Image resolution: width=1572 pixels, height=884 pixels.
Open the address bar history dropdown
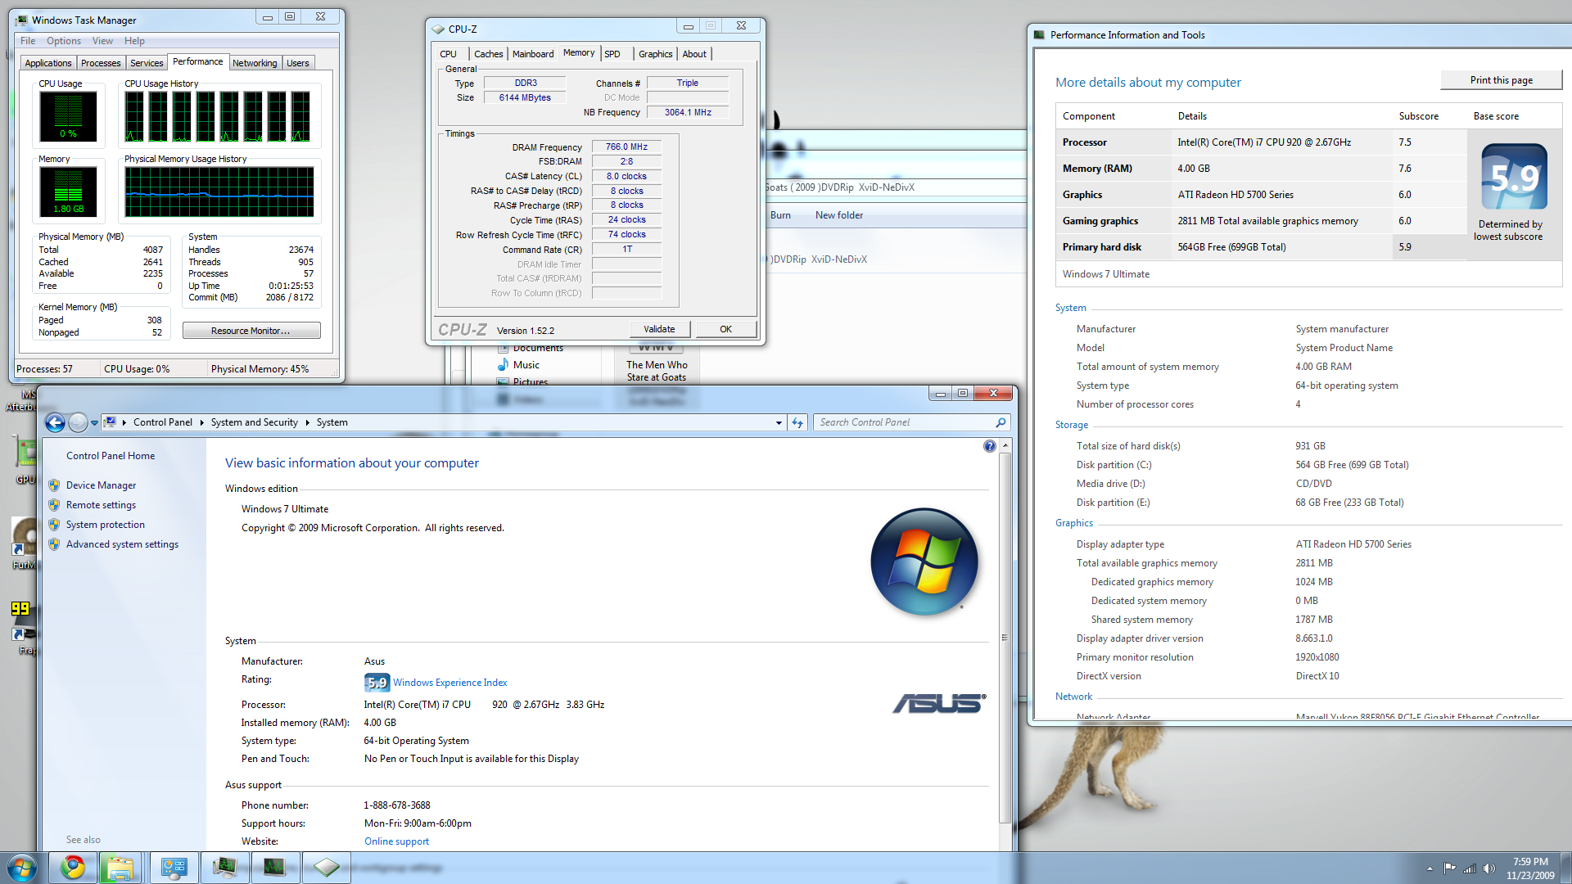click(x=779, y=422)
